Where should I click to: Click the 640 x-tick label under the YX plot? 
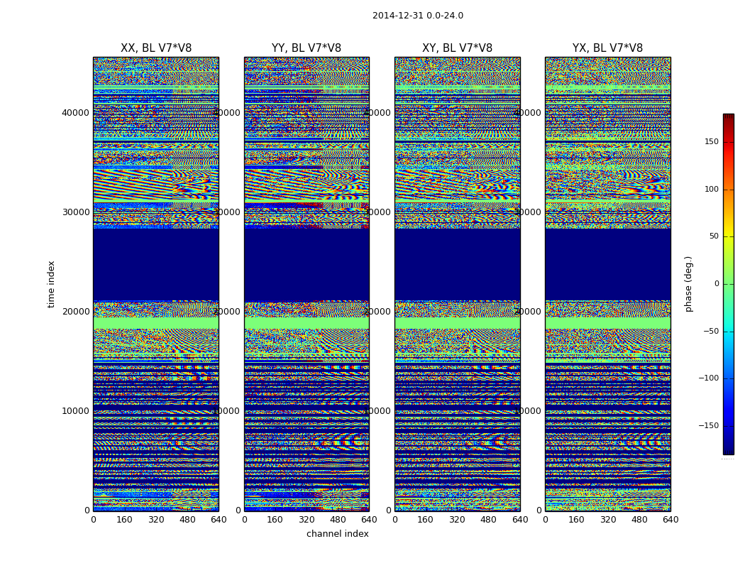click(670, 520)
